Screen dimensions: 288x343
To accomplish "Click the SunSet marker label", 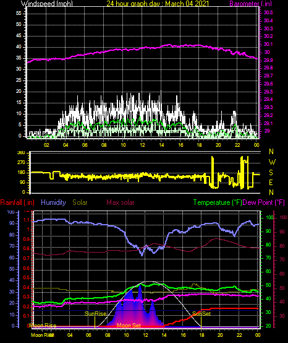I will pos(201,314).
